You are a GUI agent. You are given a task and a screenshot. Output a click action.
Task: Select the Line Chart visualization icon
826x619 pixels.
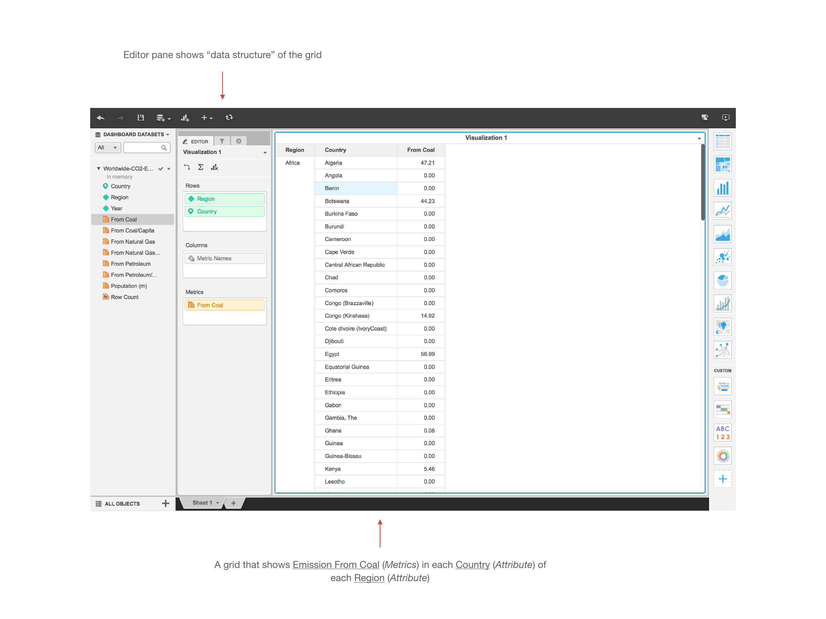(722, 212)
